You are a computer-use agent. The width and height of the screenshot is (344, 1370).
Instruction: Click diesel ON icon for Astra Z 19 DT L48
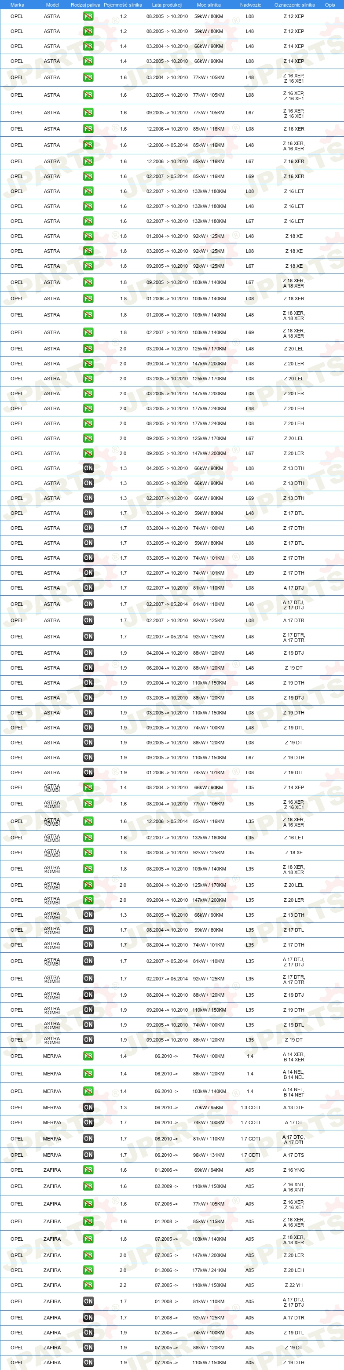88,667
